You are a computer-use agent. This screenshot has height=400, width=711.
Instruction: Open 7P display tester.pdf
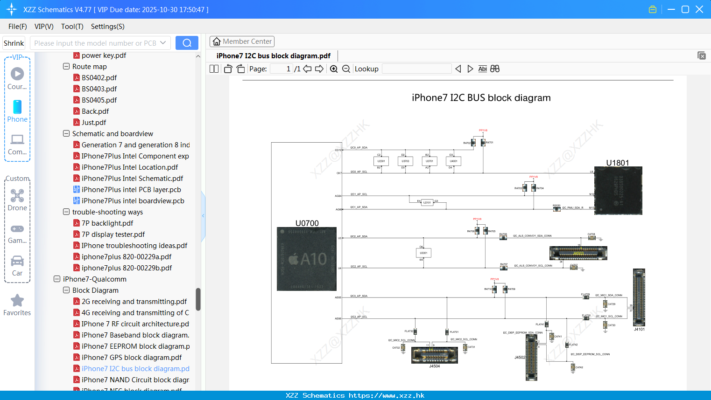point(113,234)
